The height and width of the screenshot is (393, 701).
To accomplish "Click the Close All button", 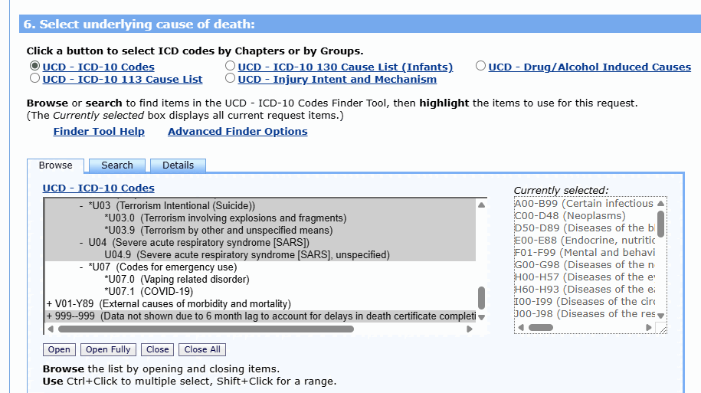I will (x=202, y=349).
